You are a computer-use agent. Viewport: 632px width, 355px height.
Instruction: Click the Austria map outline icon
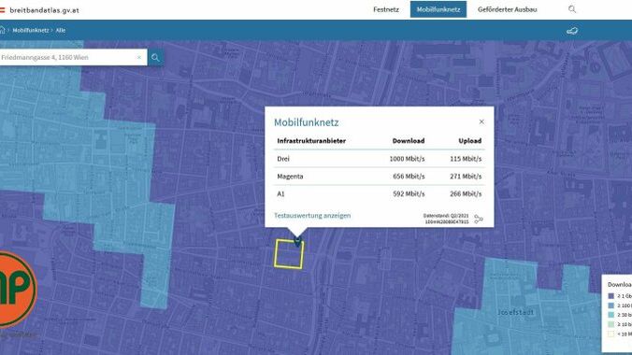[572, 31]
